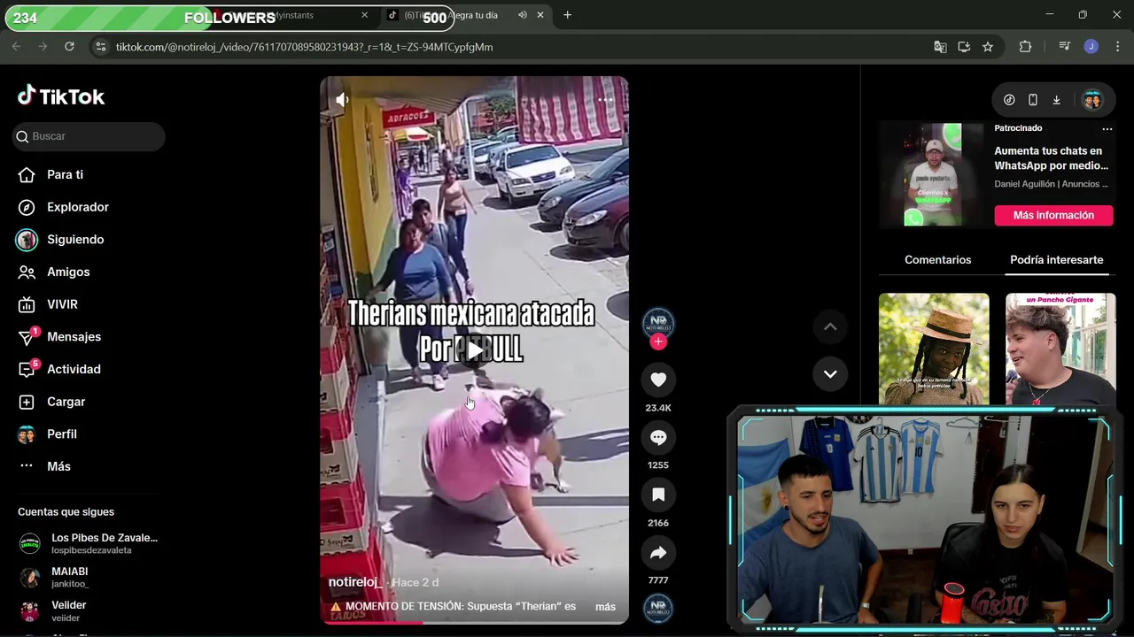Close the Myinstants tab
The height and width of the screenshot is (637, 1134).
click(364, 15)
